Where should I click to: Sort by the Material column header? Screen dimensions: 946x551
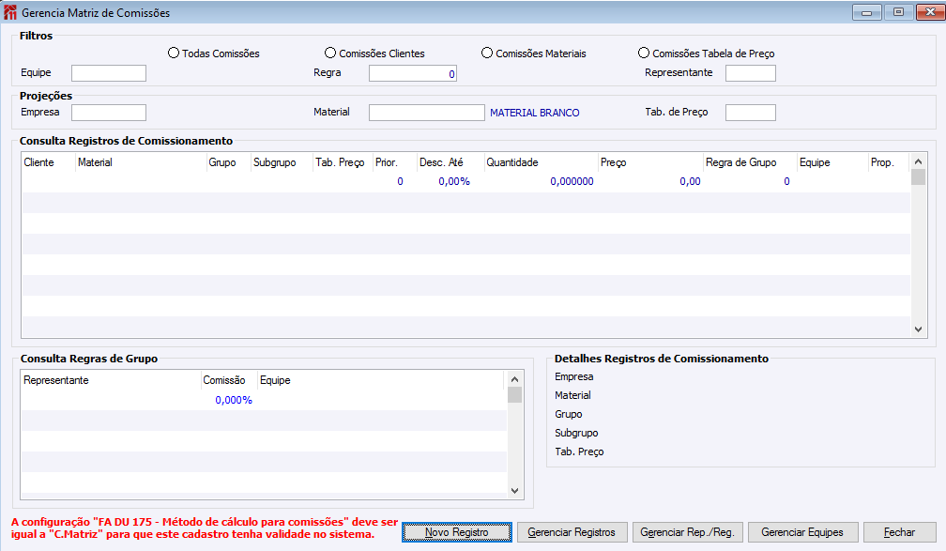[x=141, y=162]
